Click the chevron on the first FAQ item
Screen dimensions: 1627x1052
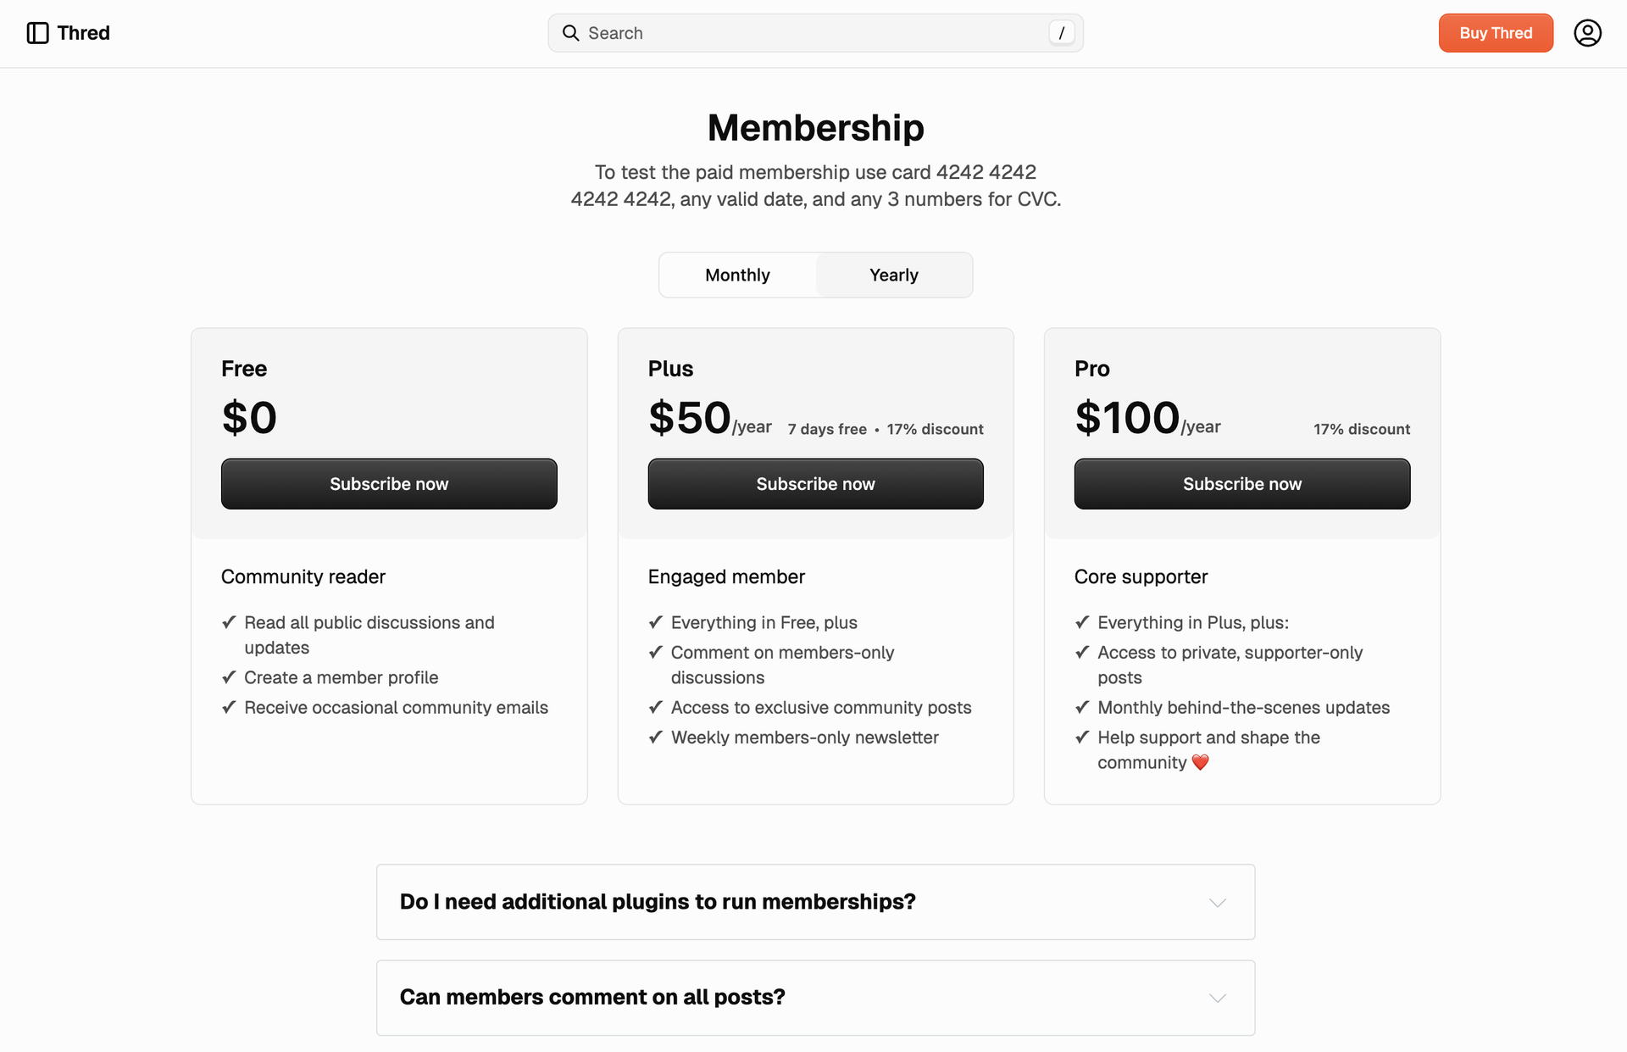(1218, 902)
